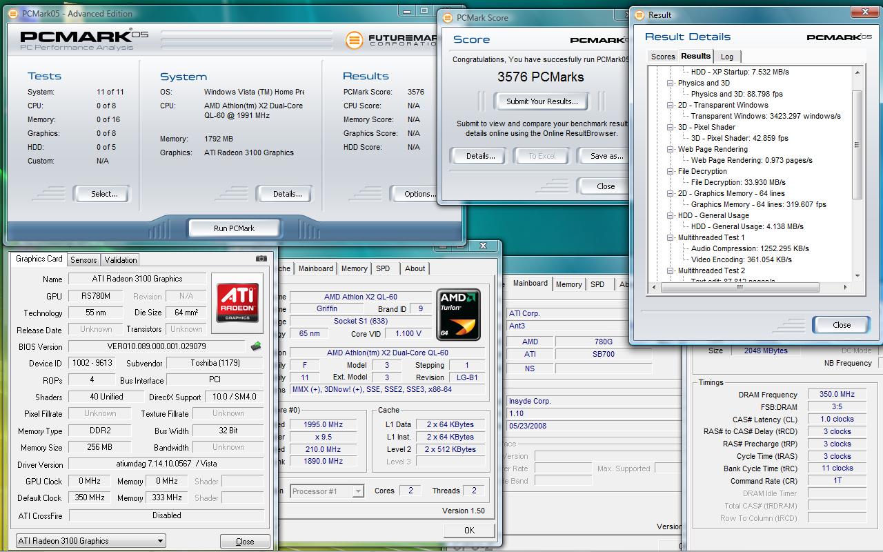Screen dimensions: 883x552
Task: Collapse the 2D - Graphics Memory node
Action: [x=671, y=193]
